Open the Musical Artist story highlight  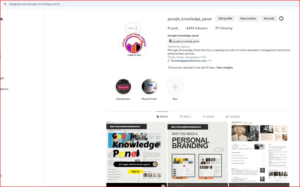149,87
